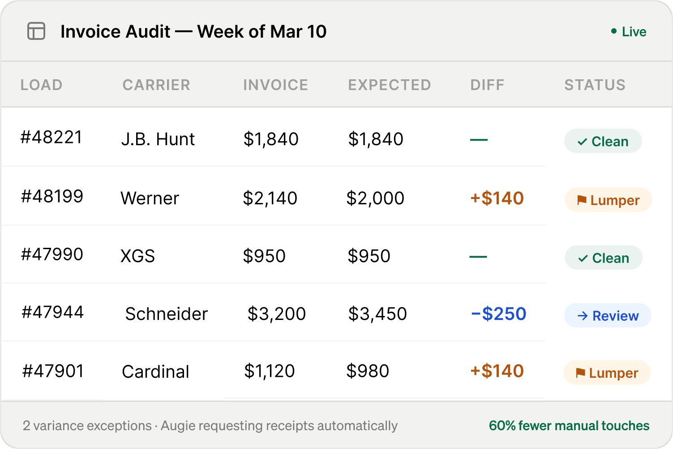Sort by the CARRIER column header
The width and height of the screenshot is (673, 449).
[156, 85]
